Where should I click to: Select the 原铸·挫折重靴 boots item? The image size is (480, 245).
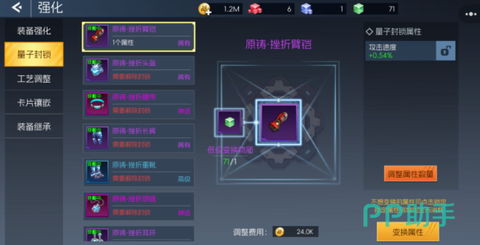point(139,172)
